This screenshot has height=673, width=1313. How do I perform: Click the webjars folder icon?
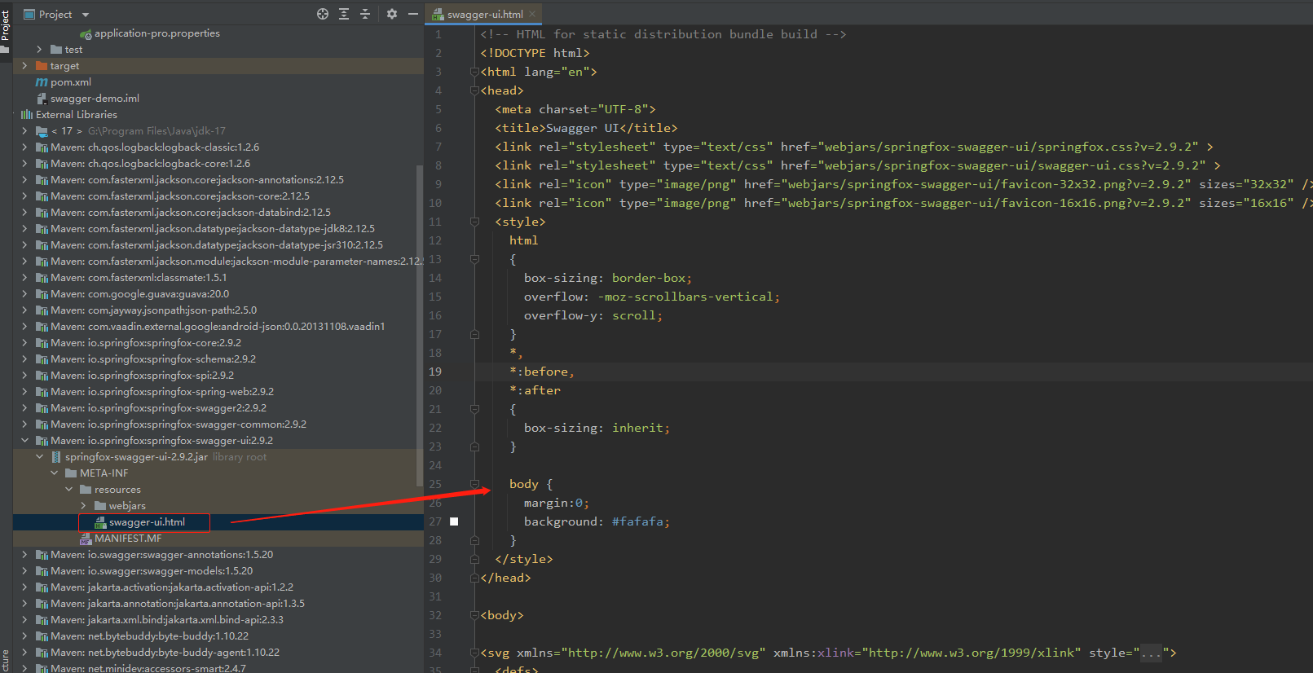pyautogui.click(x=100, y=506)
